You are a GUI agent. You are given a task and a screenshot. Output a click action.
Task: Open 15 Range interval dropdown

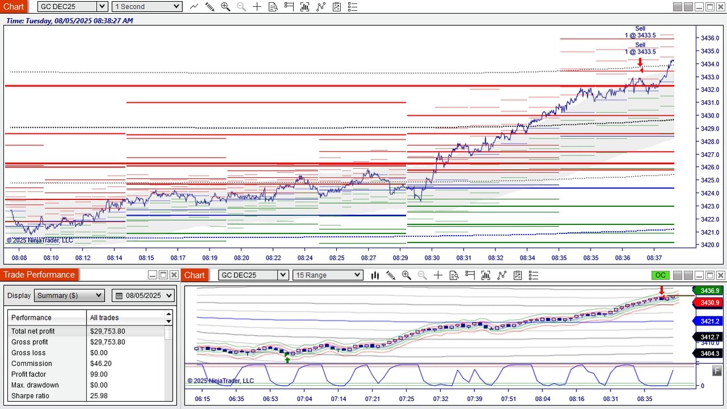pyautogui.click(x=327, y=275)
